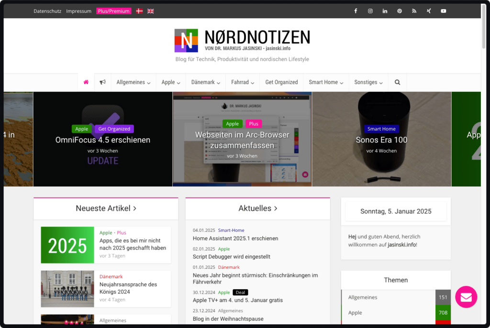Expand the Apple navigation menu

tap(171, 82)
